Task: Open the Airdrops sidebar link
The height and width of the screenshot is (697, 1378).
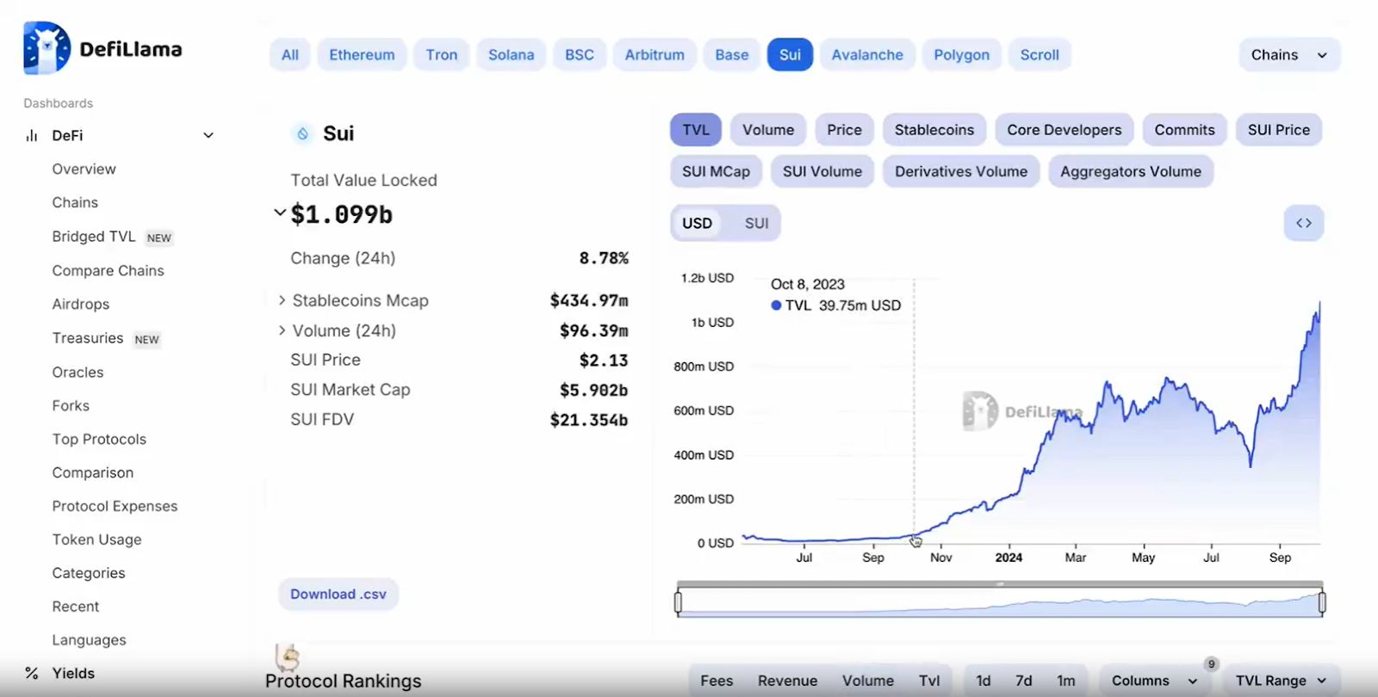Action: 81,305
